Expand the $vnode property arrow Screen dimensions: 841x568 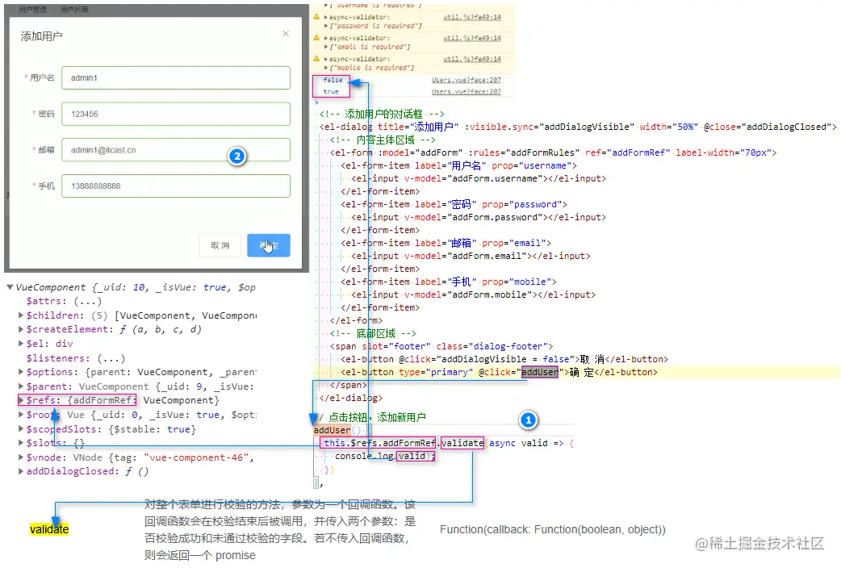[21, 457]
